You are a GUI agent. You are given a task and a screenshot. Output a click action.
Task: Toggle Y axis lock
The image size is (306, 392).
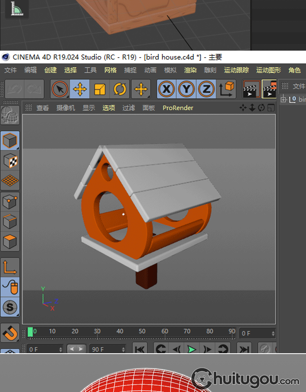point(186,89)
